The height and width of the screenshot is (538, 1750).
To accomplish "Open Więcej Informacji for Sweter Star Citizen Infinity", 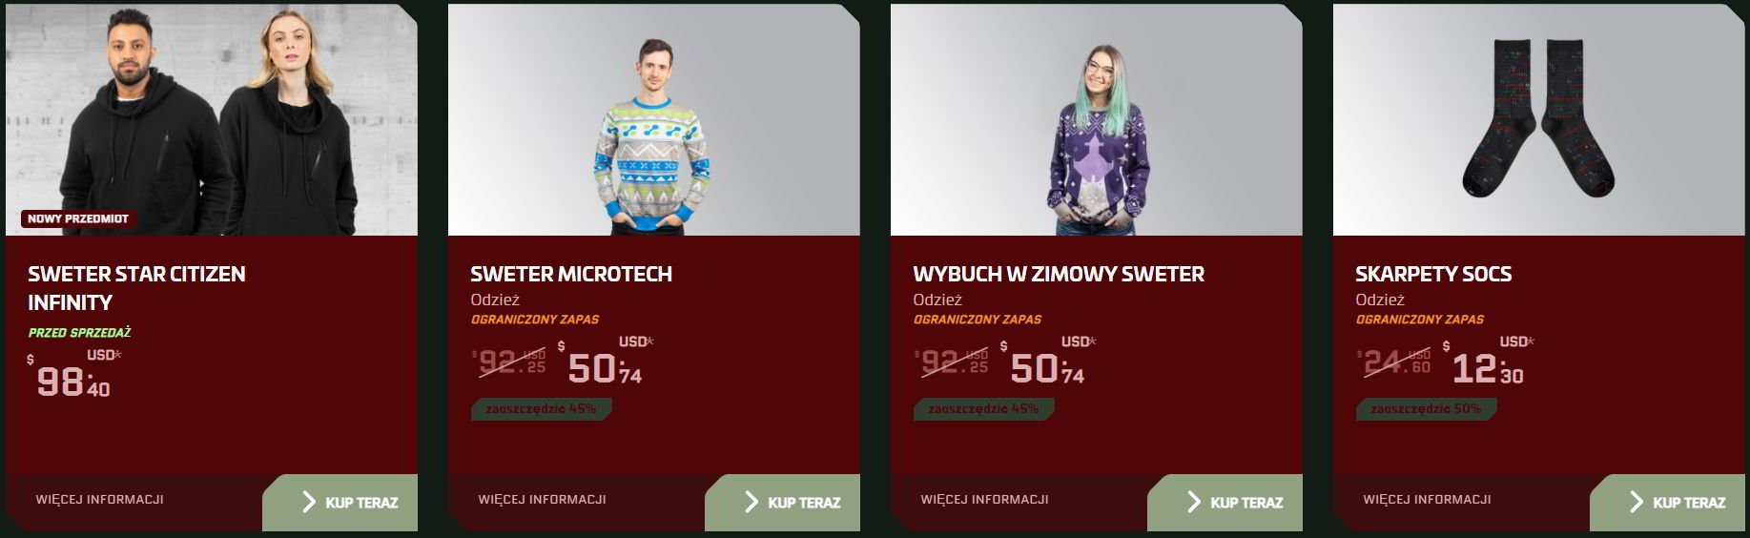I will [100, 499].
